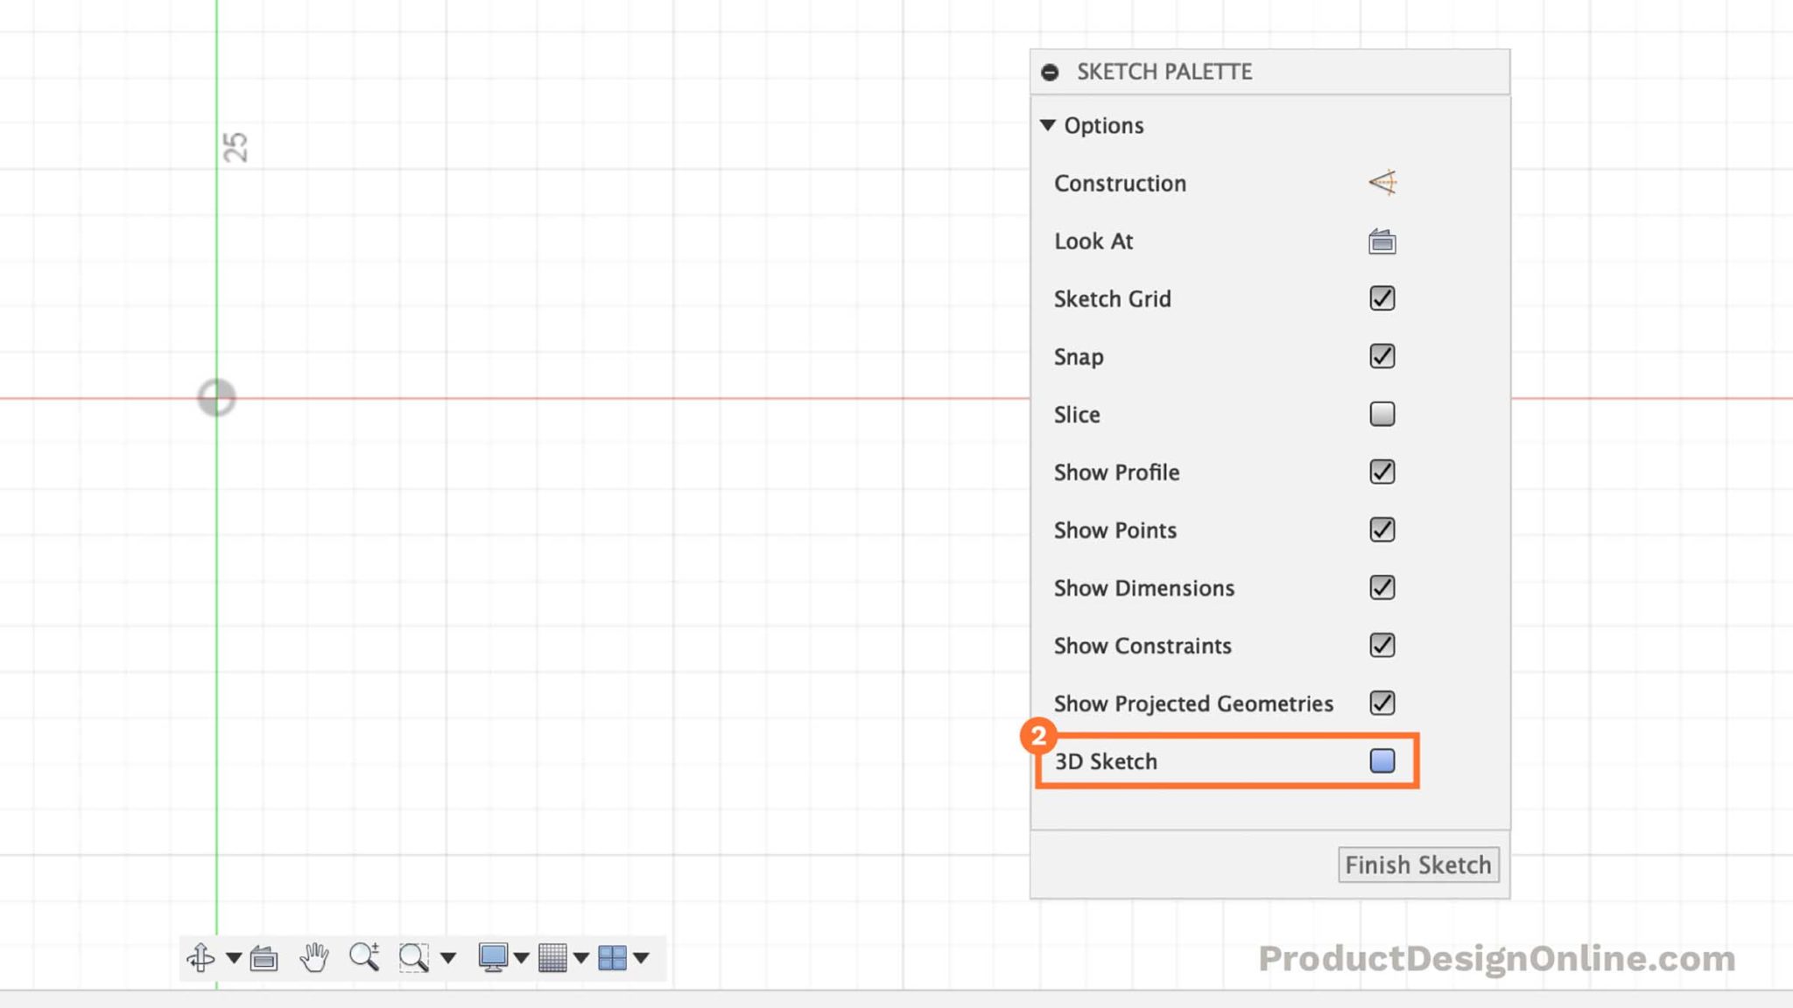This screenshot has width=1793, height=1008.
Task: Select the Zoom magnifier tool
Action: (x=365, y=958)
